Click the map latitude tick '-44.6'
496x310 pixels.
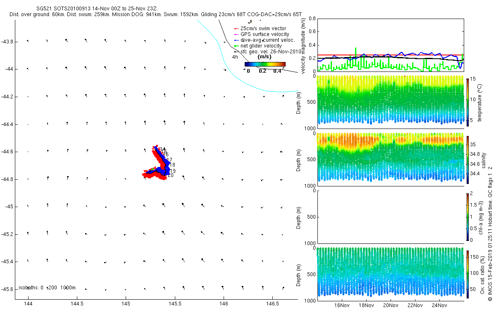[7, 152]
